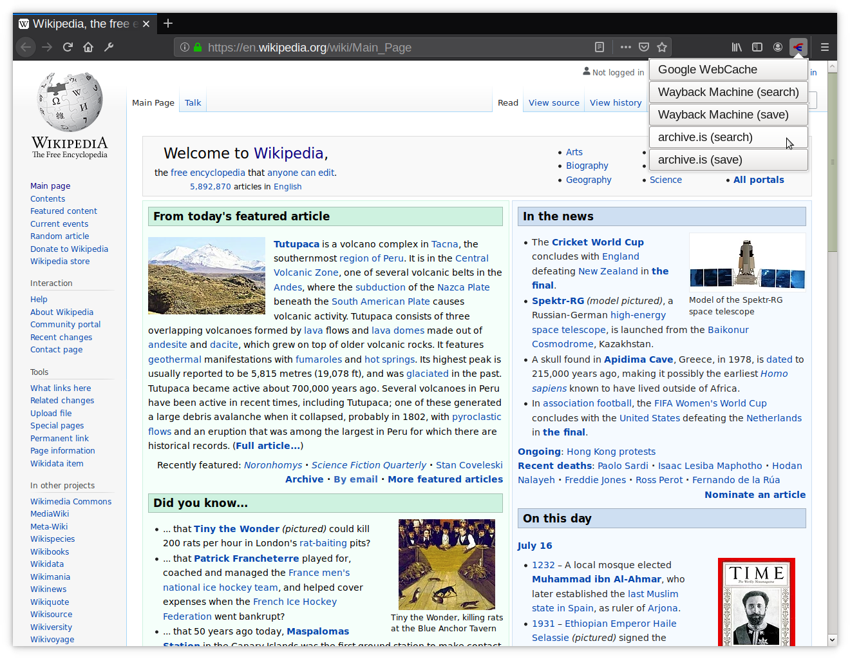Image resolution: width=850 pixels, height=659 pixels.
Task: Click the Wikipedia favicon in the tab
Action: (x=24, y=24)
